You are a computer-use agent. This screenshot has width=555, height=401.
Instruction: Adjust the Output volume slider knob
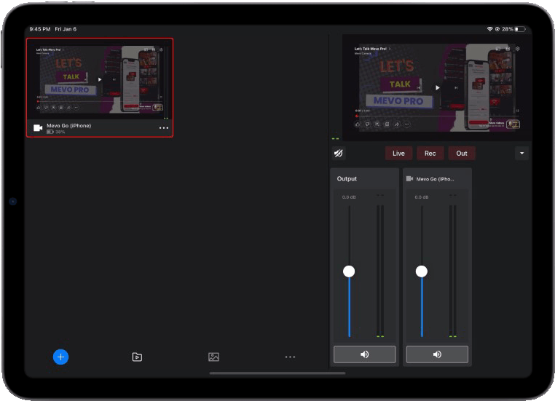point(349,271)
